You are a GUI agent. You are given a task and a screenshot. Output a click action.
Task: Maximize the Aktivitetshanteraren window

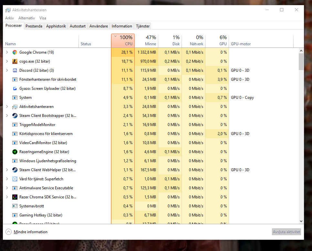282,10
